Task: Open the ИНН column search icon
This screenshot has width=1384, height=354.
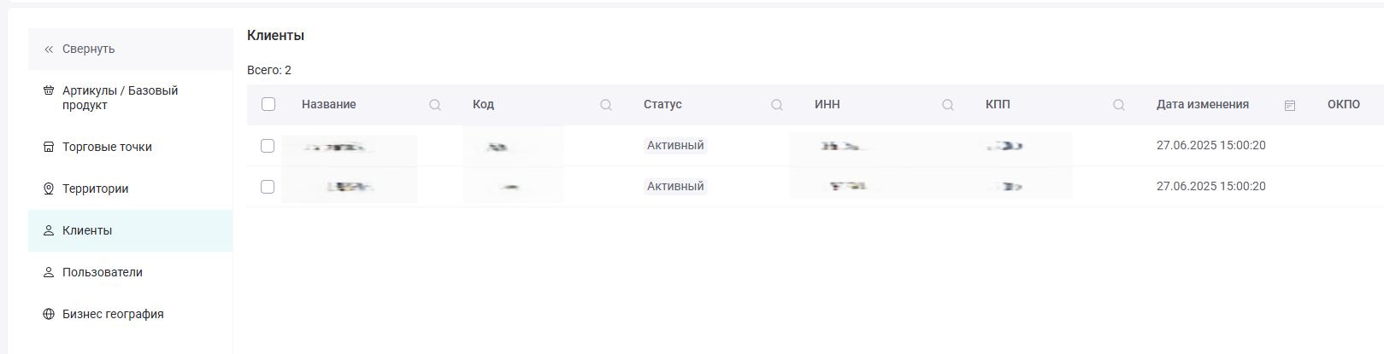Action: (948, 105)
